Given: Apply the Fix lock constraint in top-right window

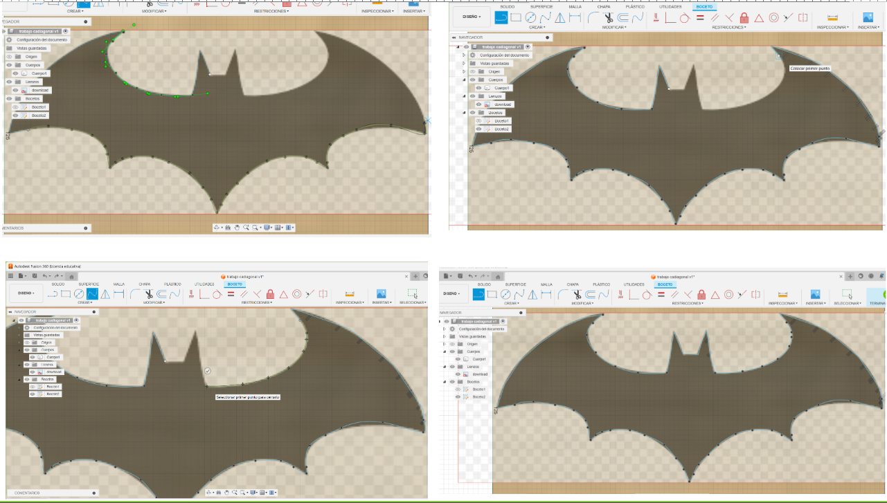Looking at the screenshot, I should [744, 17].
